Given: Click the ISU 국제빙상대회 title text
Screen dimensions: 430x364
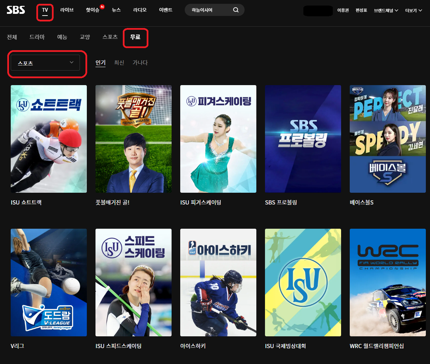Looking at the screenshot, I should pos(285,346).
